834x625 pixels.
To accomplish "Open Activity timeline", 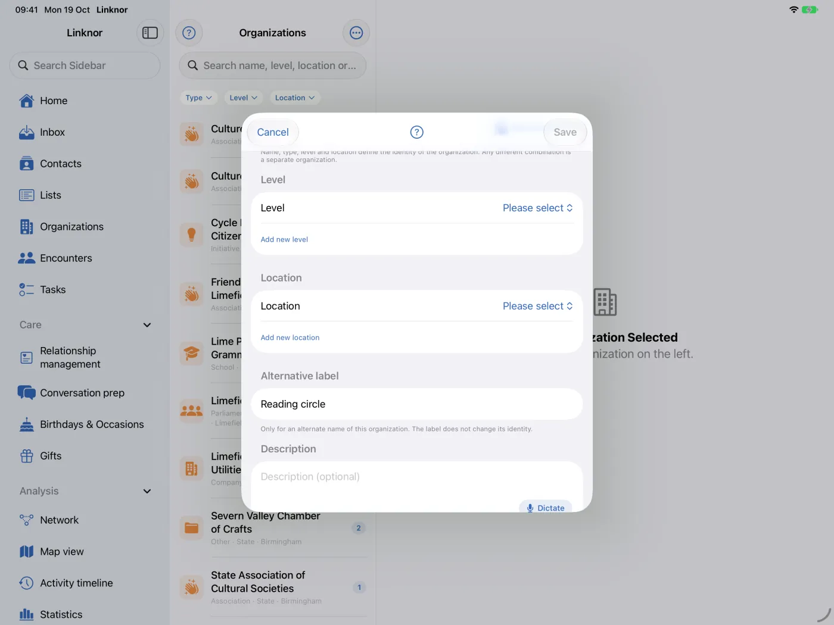I will click(x=85, y=583).
